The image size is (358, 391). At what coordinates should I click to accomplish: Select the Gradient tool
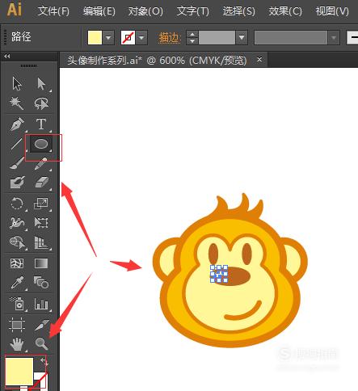click(x=41, y=263)
